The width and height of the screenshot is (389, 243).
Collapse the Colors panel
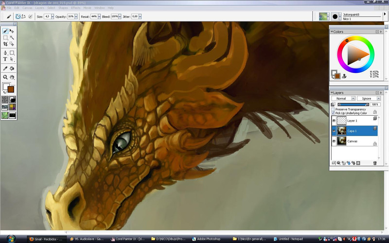click(x=332, y=32)
